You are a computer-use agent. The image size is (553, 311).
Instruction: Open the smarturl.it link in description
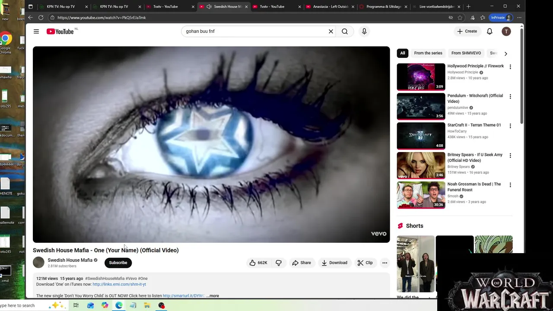tap(184, 296)
